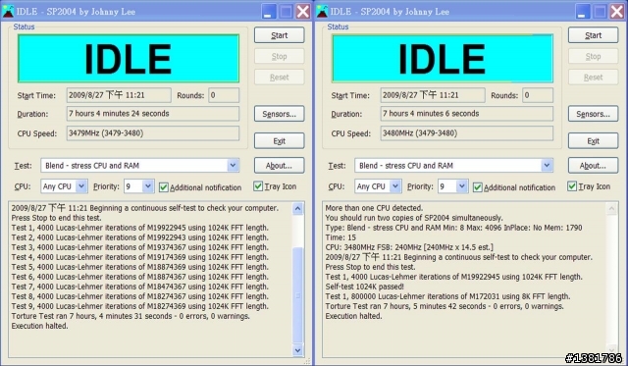Click Rounds field in right window
The height and width of the screenshot is (366, 628).
538,95
